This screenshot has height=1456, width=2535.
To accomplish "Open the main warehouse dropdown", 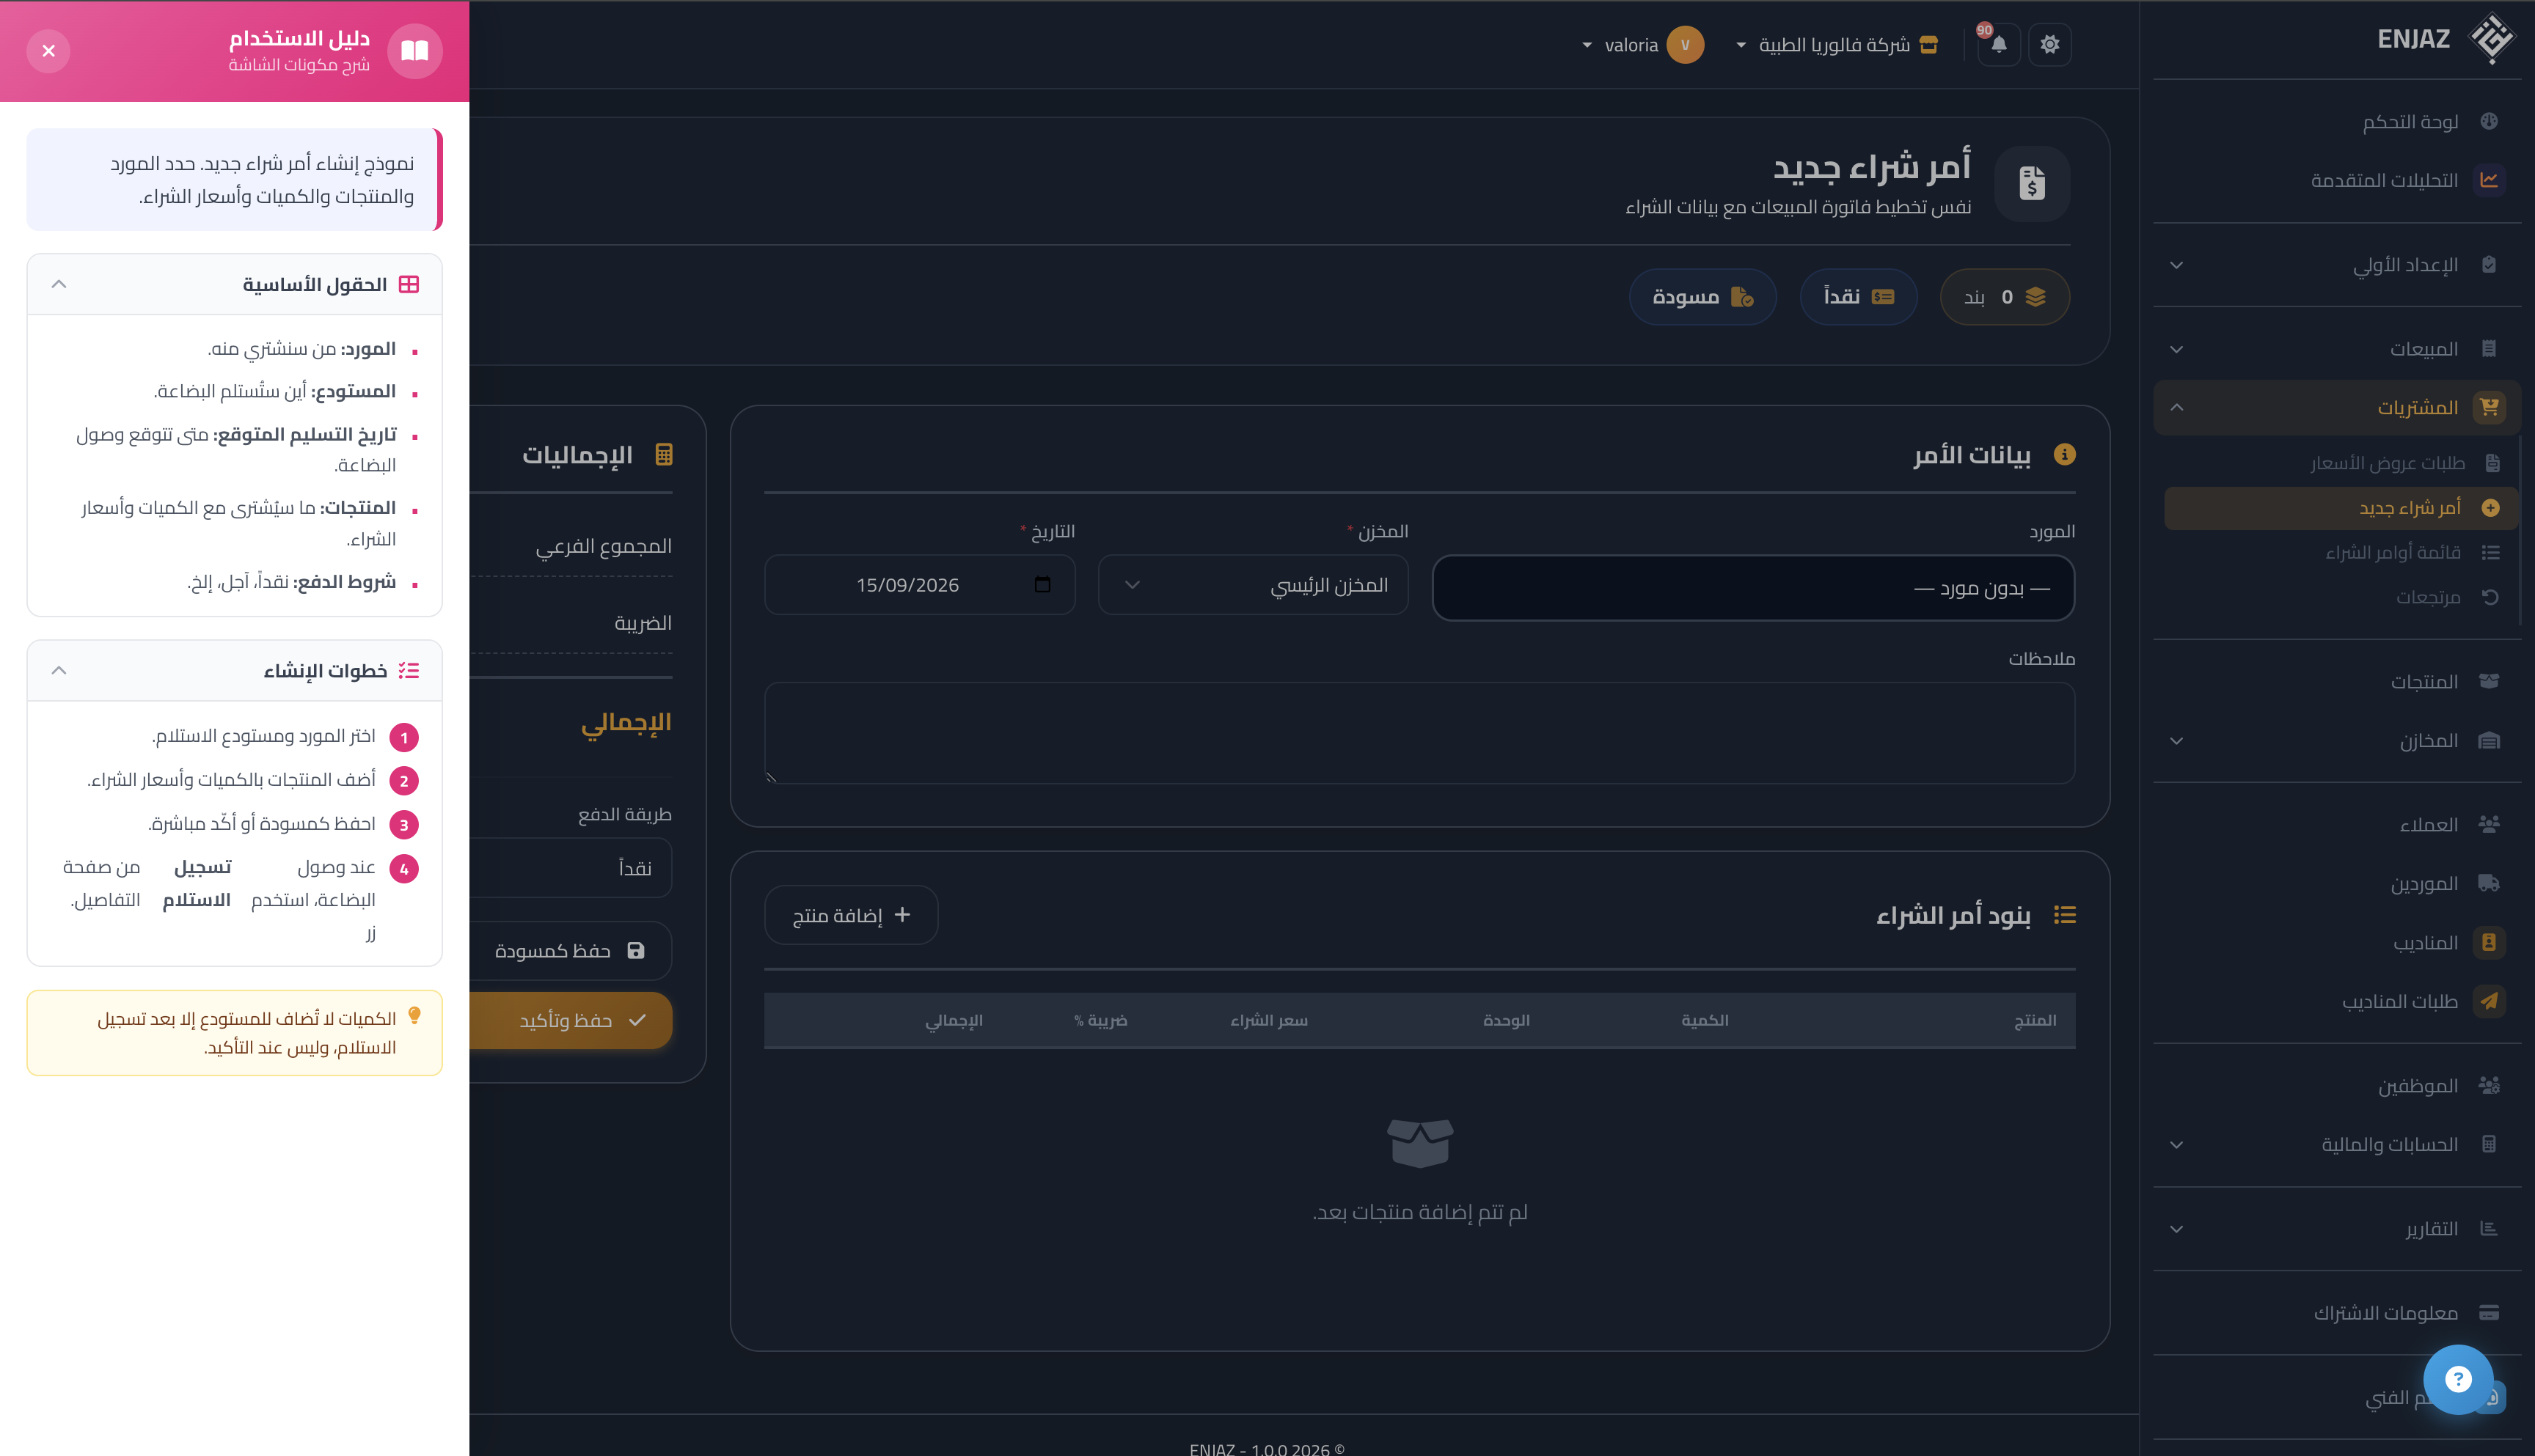I will [1253, 585].
